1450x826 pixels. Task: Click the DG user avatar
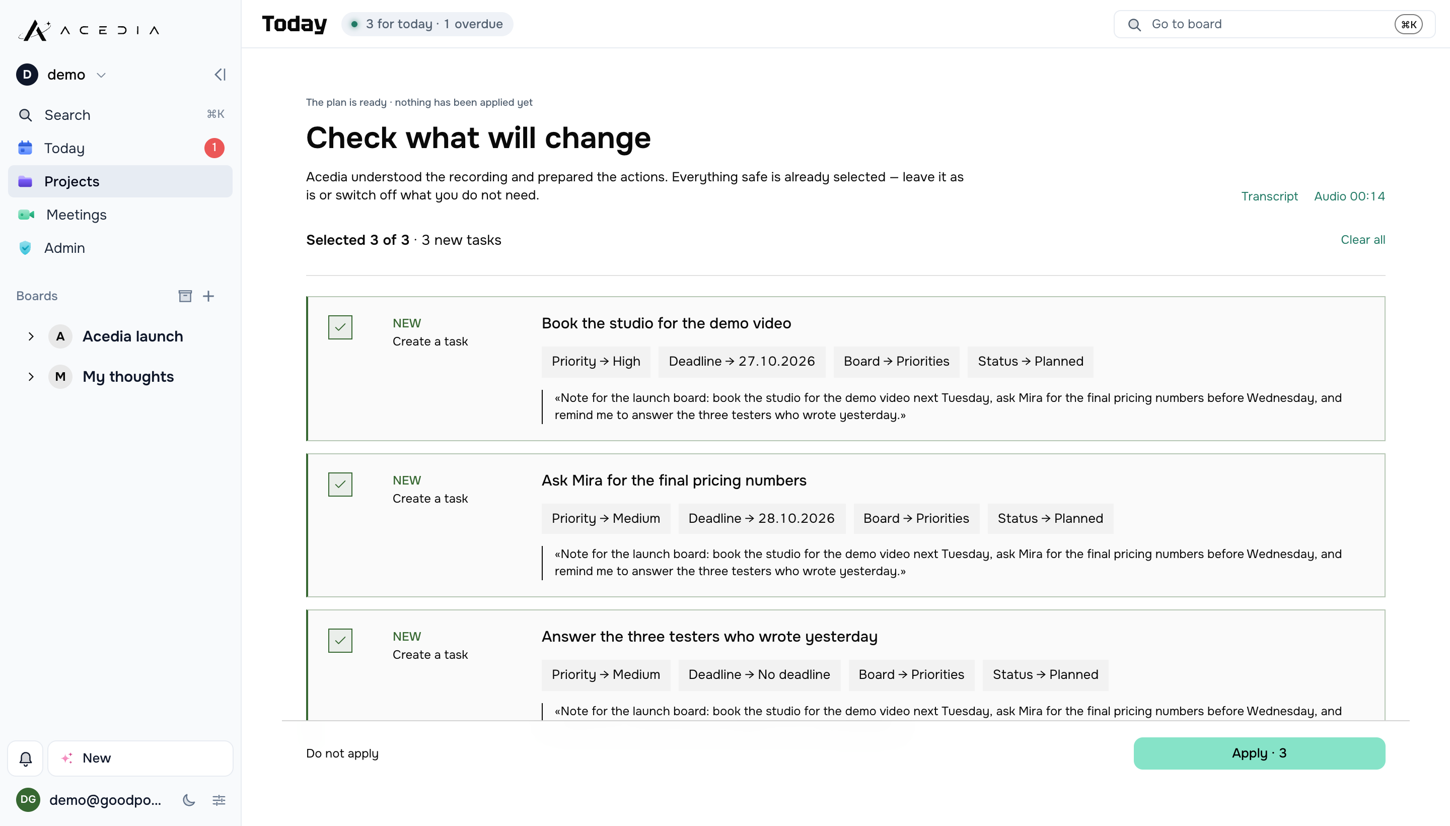28,800
